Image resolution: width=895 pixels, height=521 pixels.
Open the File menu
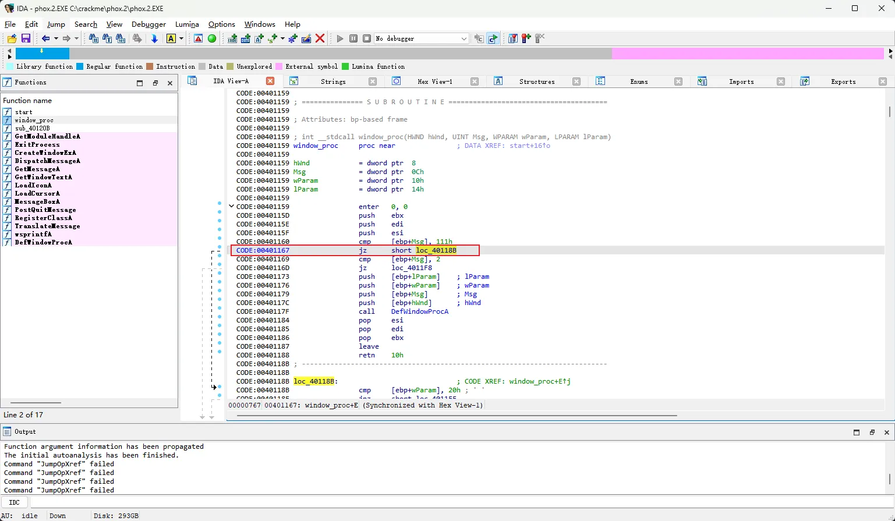(10, 24)
